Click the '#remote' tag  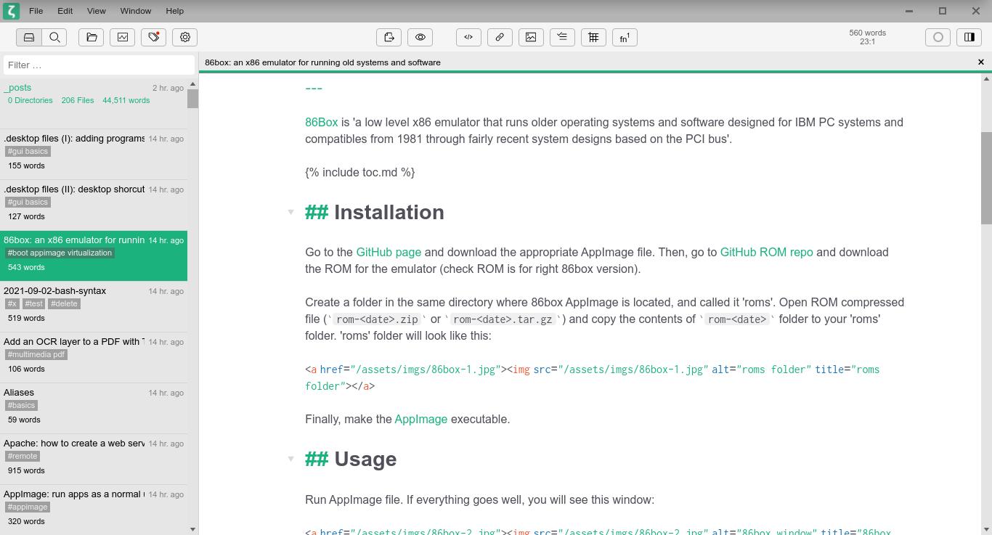[x=23, y=457]
